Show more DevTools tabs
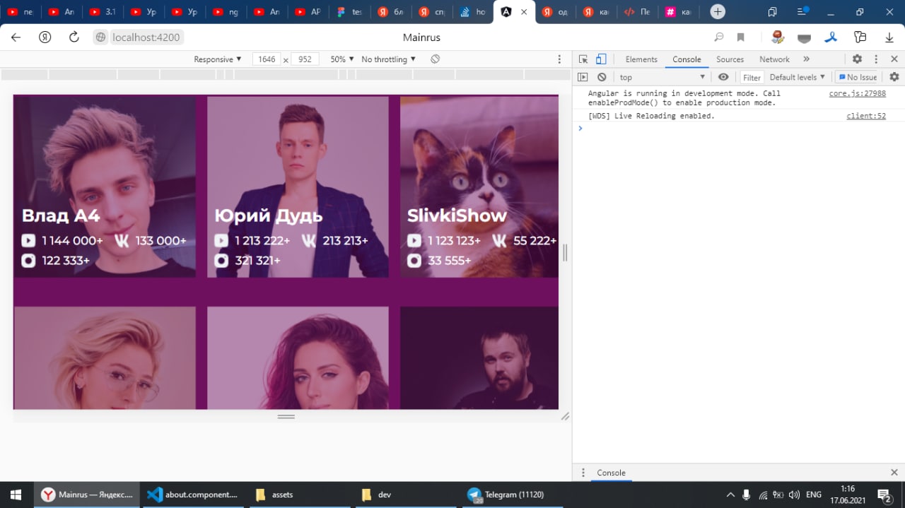905x508 pixels. click(x=806, y=59)
